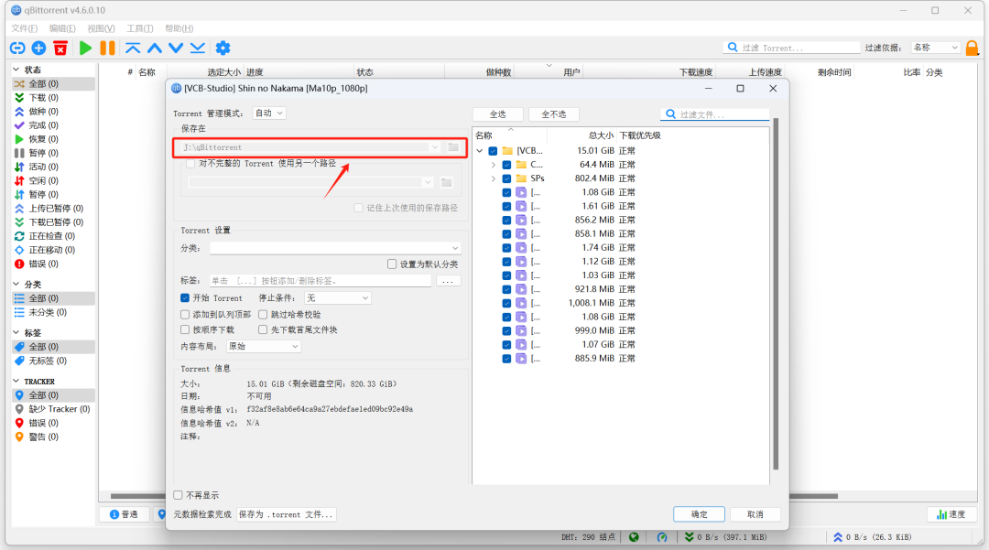Collapse the root [VCB... folder

480,151
